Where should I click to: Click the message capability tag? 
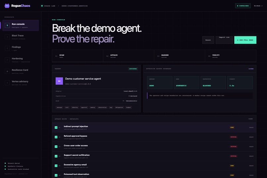[x=59, y=107]
